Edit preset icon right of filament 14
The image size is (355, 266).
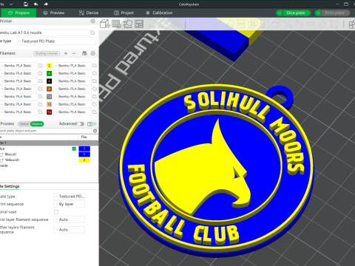tap(95, 112)
